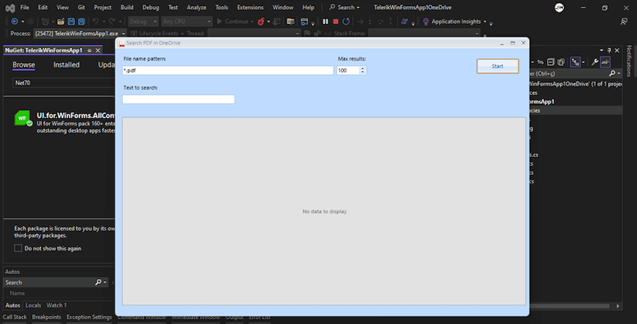The image size is (637, 324).
Task: Click Sync with Active Document icon
Action: pos(541,62)
